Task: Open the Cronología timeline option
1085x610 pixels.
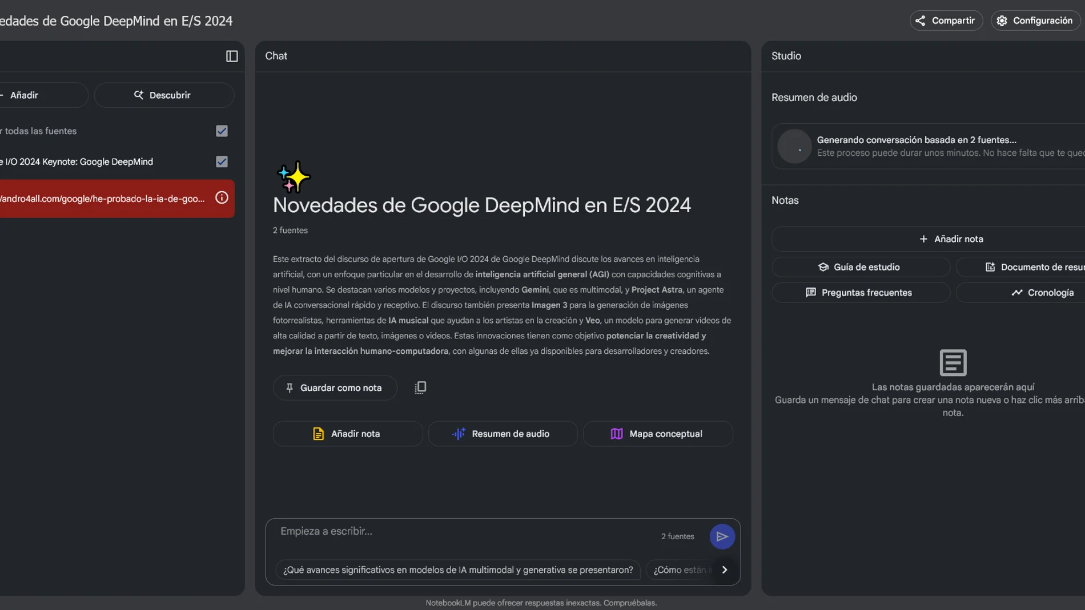Action: point(1043,293)
